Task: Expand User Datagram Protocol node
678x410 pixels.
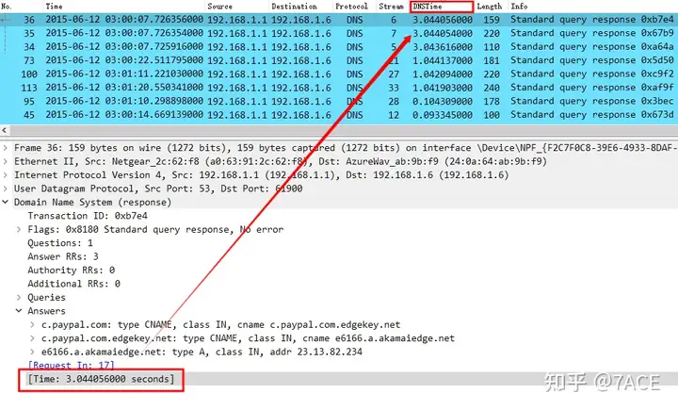Action: [x=6, y=189]
